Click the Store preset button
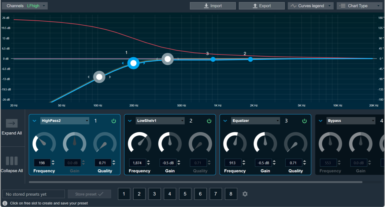The width and height of the screenshot is (385, 207). [x=89, y=194]
